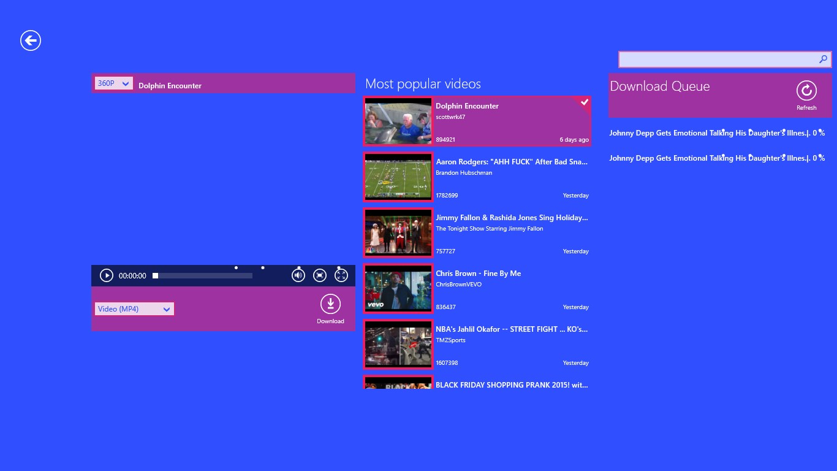Refresh the Download Queue

pos(806,92)
